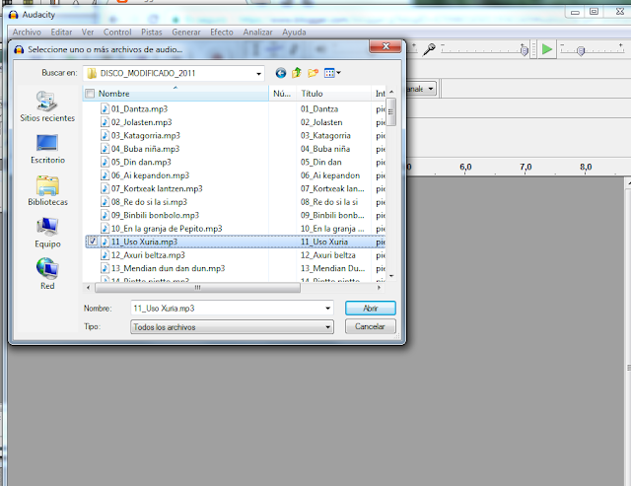Open the Efecto menu
The height and width of the screenshot is (486, 631).
[x=221, y=33]
